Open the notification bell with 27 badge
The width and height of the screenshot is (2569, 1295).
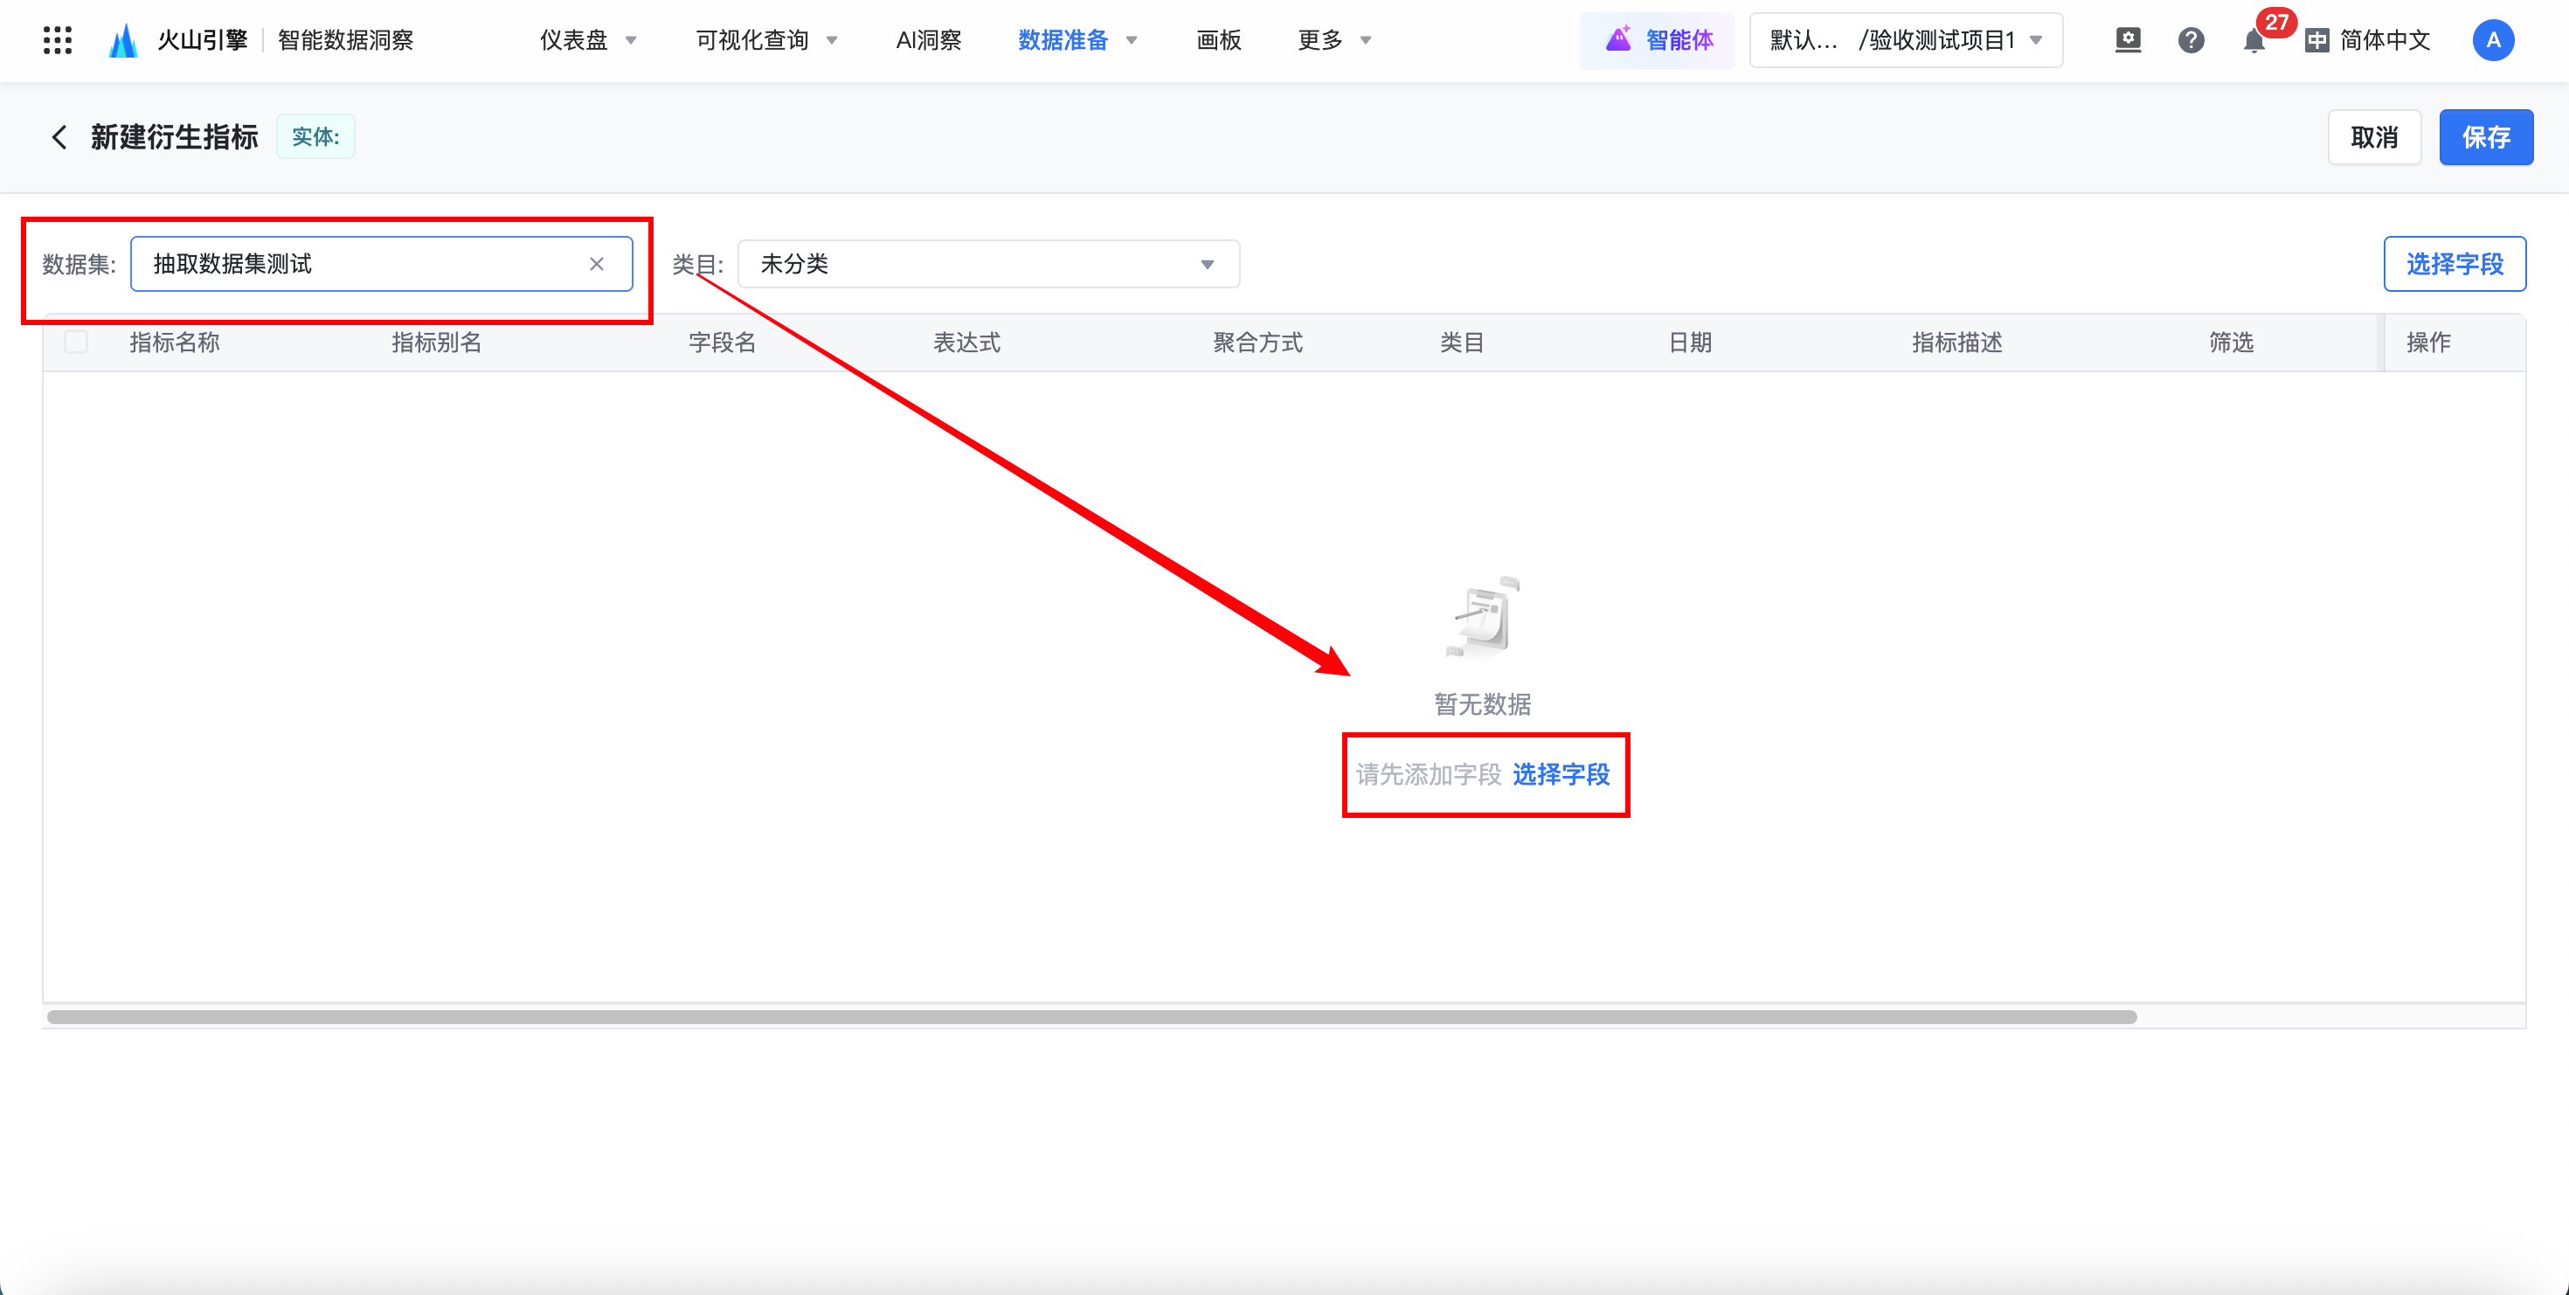(2254, 40)
